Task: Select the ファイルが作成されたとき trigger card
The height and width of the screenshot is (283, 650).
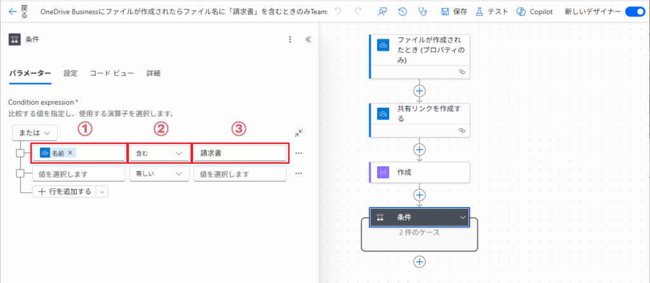Action: coord(420,56)
